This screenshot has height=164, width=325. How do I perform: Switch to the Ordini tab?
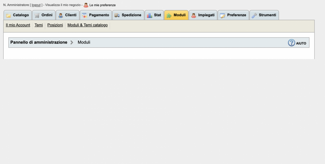click(44, 15)
